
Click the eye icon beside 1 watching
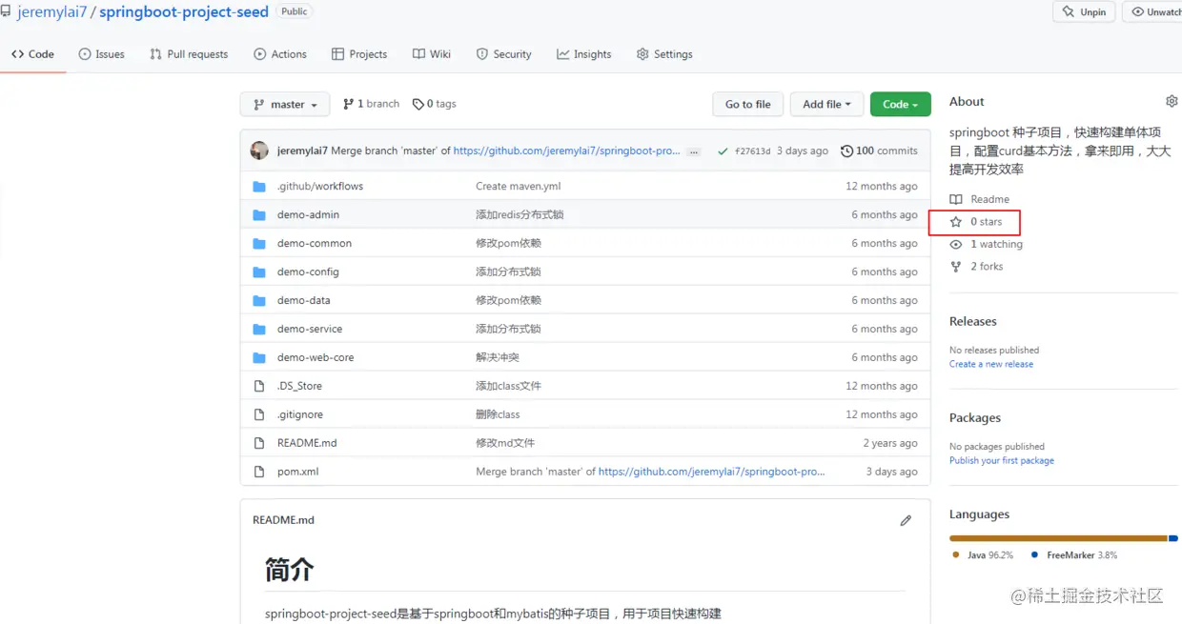956,245
